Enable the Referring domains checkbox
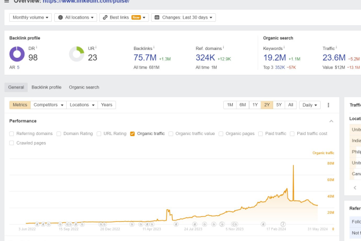This screenshot has width=361, height=241. [x=11, y=134]
